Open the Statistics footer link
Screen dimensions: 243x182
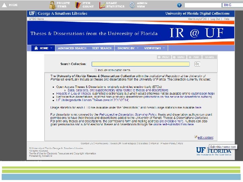pyautogui.click(x=143, y=143)
